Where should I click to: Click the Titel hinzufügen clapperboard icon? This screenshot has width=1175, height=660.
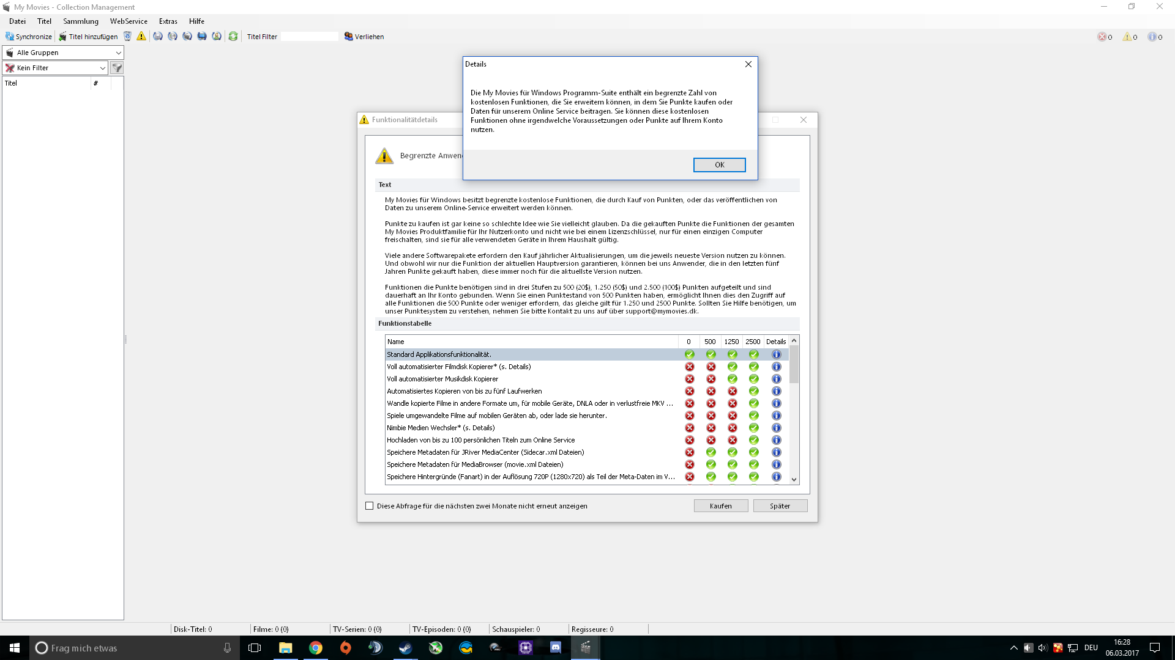[62, 37]
